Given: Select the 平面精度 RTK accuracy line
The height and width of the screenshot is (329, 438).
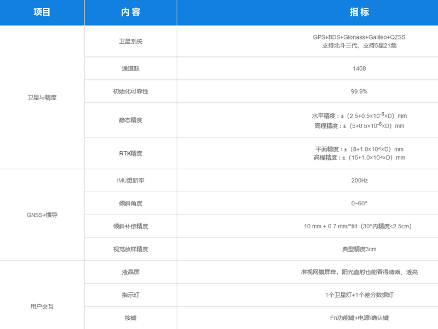Looking at the screenshot, I should tap(359, 149).
